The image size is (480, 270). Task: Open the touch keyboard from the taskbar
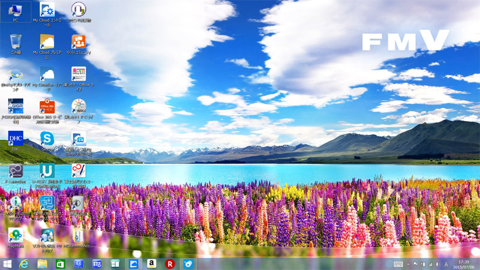398,264
